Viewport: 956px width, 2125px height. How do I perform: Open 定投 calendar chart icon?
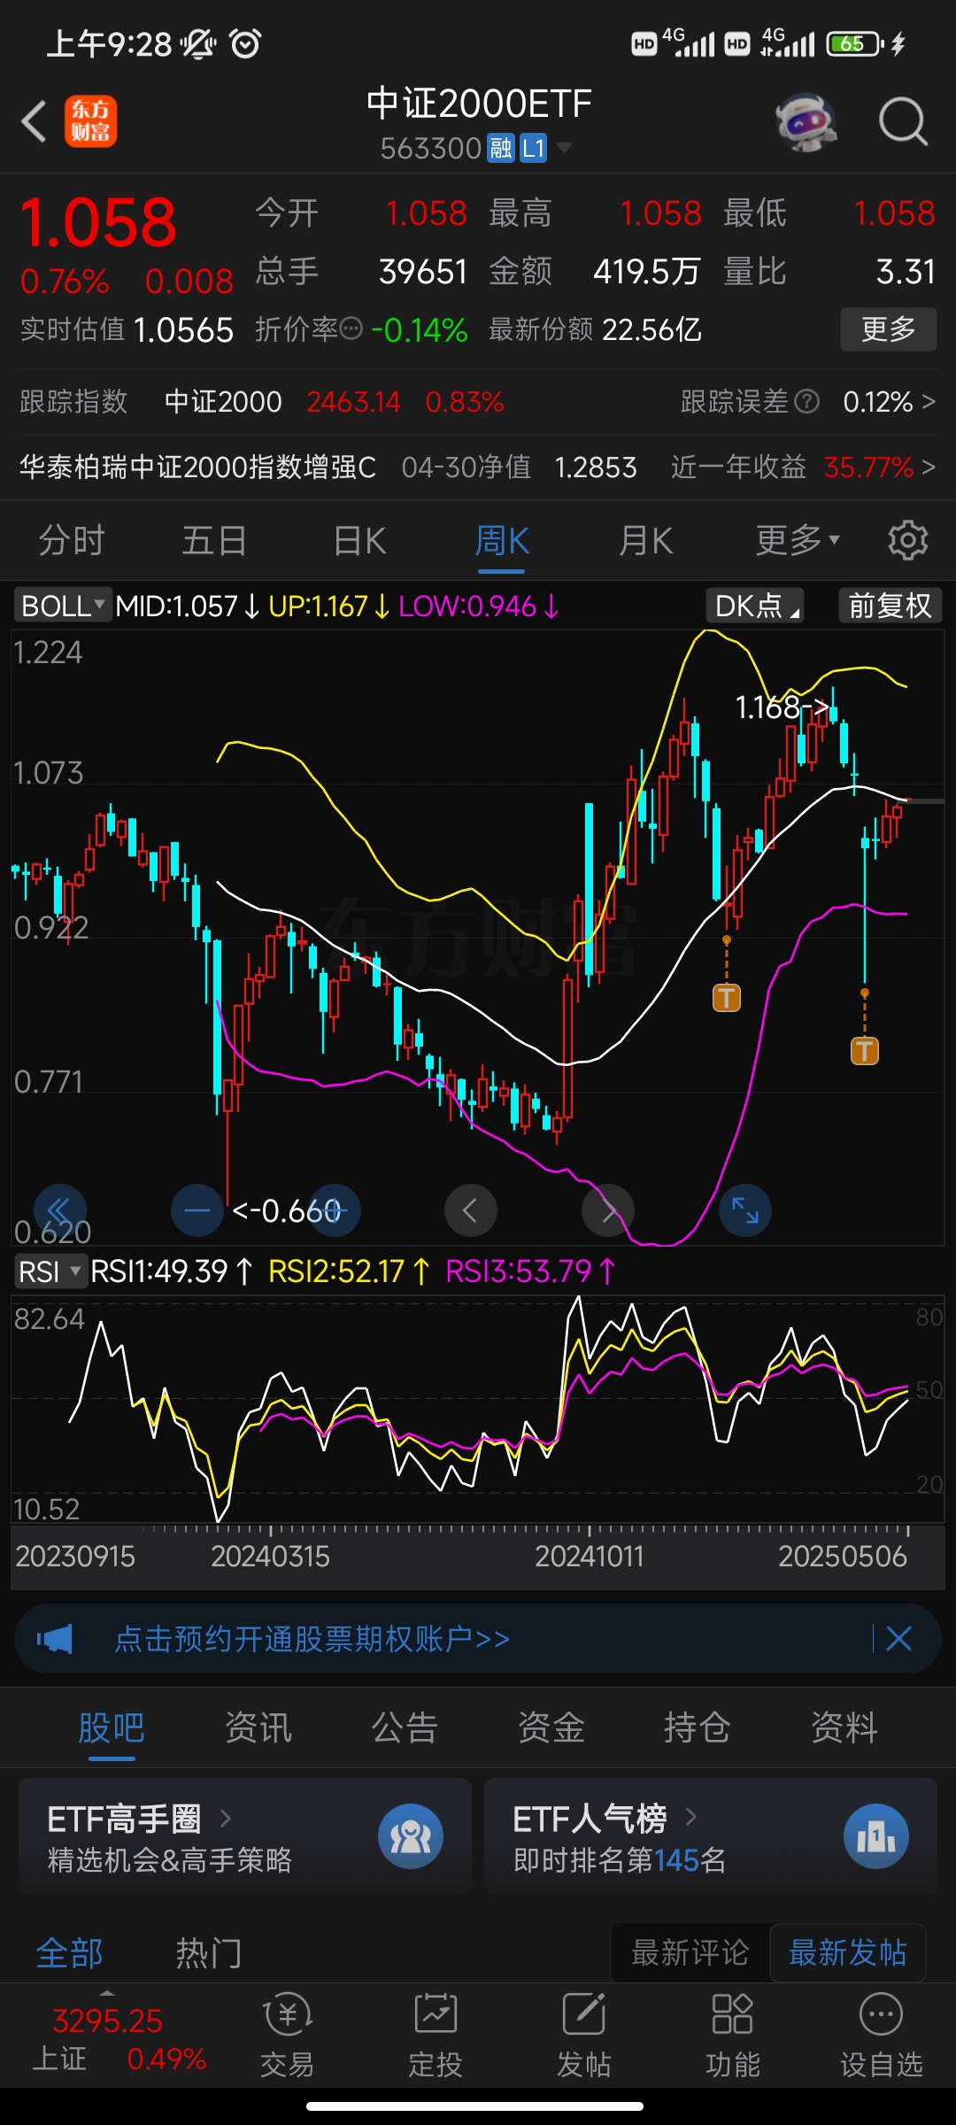coord(436,2014)
